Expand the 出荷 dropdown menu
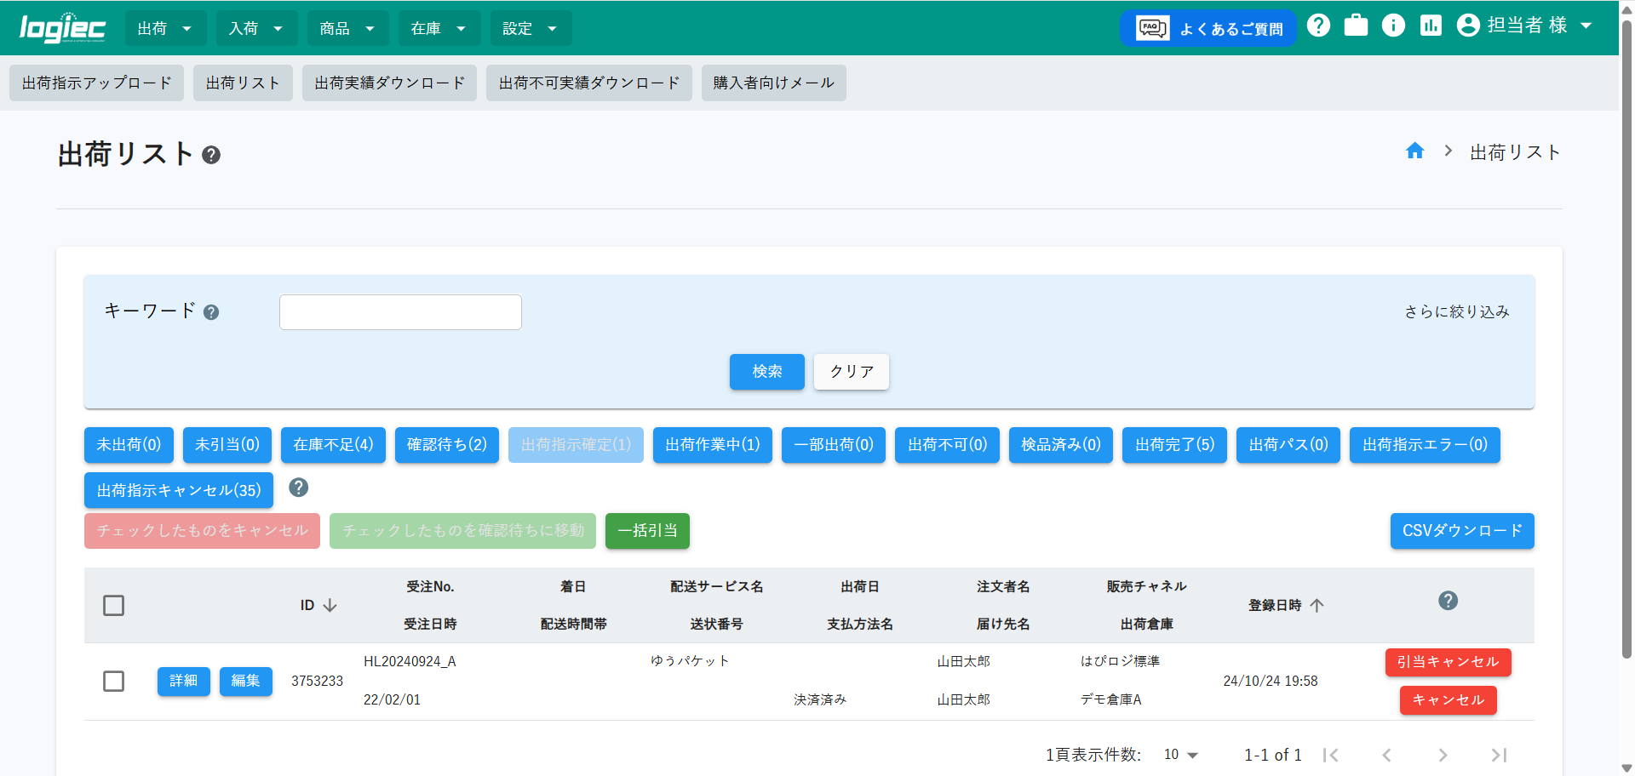 [165, 28]
